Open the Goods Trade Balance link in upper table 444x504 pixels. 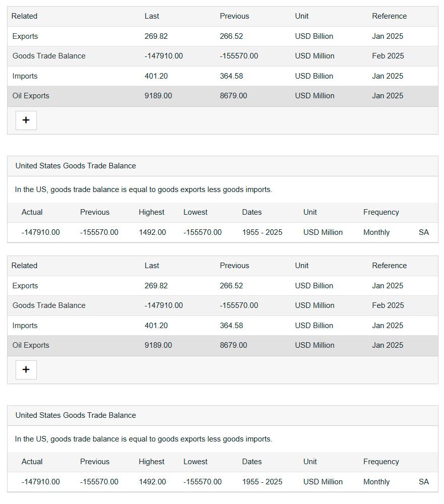pos(49,56)
